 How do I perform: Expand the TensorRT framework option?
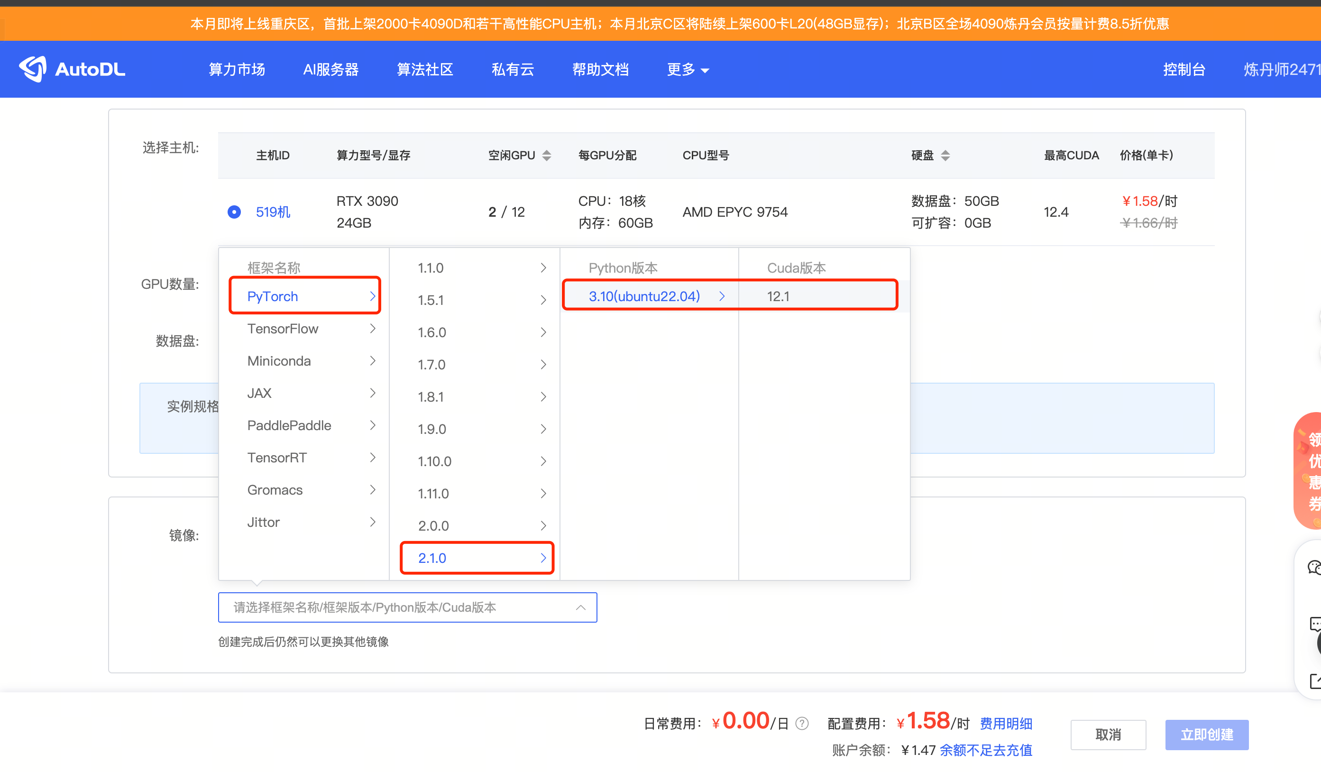(x=305, y=458)
